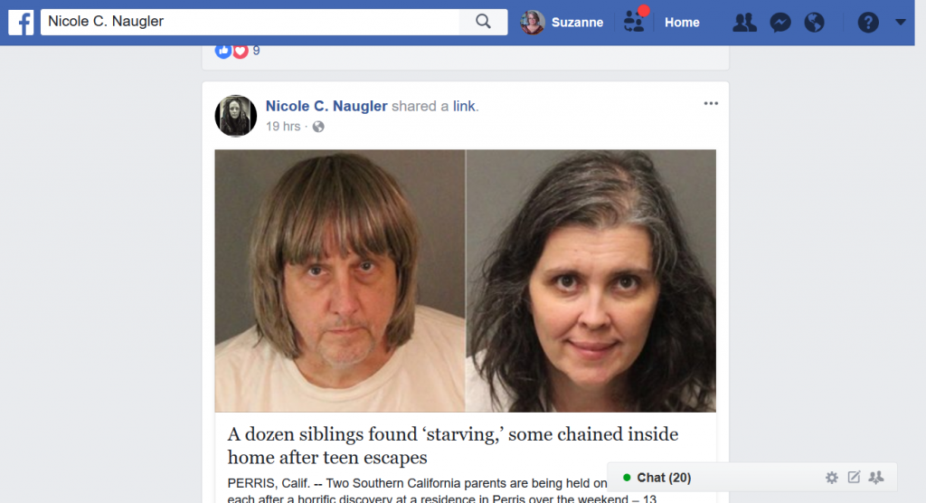Viewport: 926px width, 503px height.
Task: Open Friend Requests icon
Action: (744, 23)
